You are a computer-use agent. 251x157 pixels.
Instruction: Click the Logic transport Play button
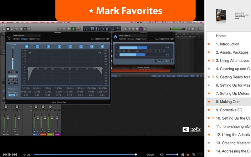pyautogui.click(x=73, y=29)
